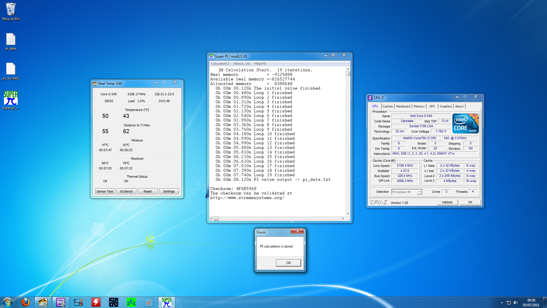Maximize the Super PI window
This screenshot has width=547, height=308.
coord(333,55)
